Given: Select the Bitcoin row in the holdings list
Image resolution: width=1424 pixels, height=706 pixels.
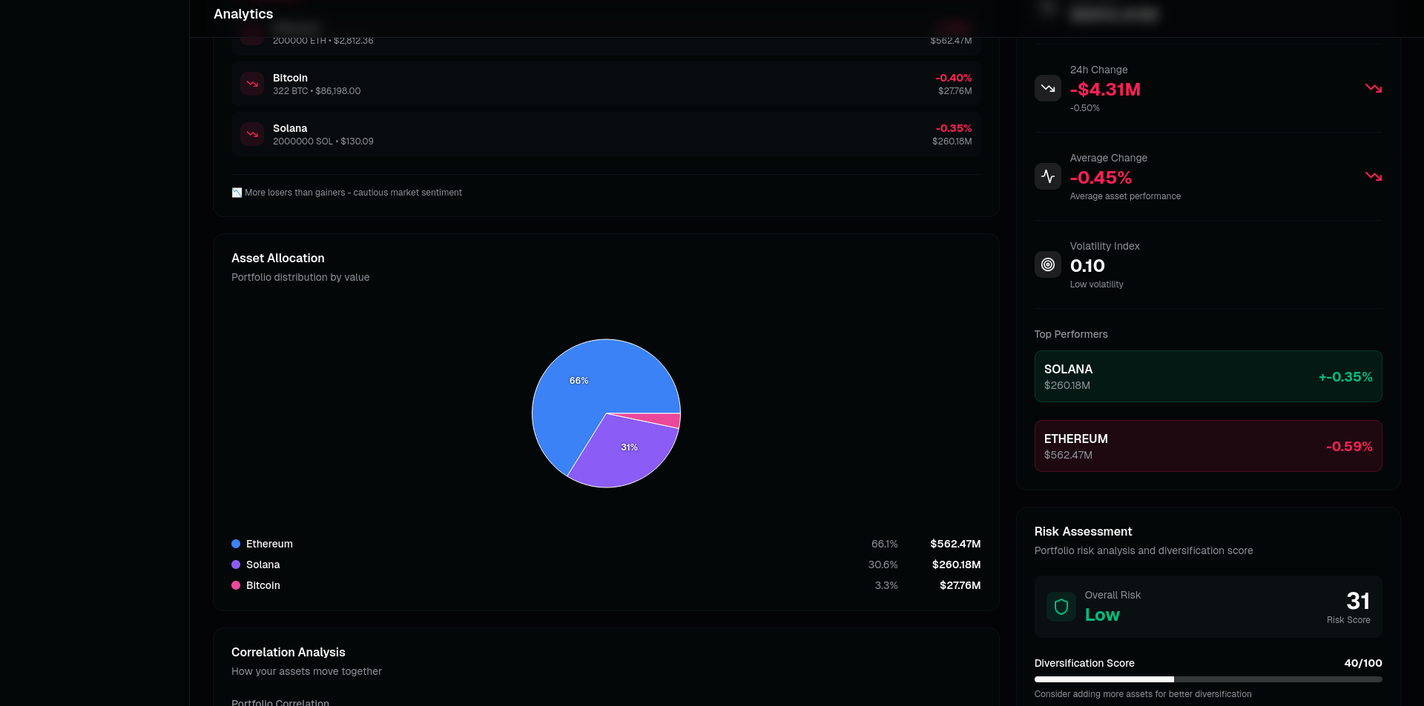Looking at the screenshot, I should tap(606, 84).
